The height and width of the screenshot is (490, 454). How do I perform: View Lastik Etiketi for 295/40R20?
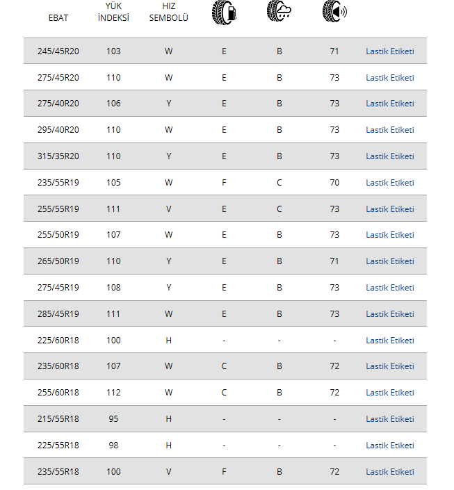point(389,130)
